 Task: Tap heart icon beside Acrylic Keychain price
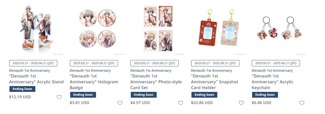(302, 103)
